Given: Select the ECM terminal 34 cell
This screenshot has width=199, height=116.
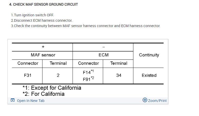Looking at the screenshot, I should (x=118, y=75).
